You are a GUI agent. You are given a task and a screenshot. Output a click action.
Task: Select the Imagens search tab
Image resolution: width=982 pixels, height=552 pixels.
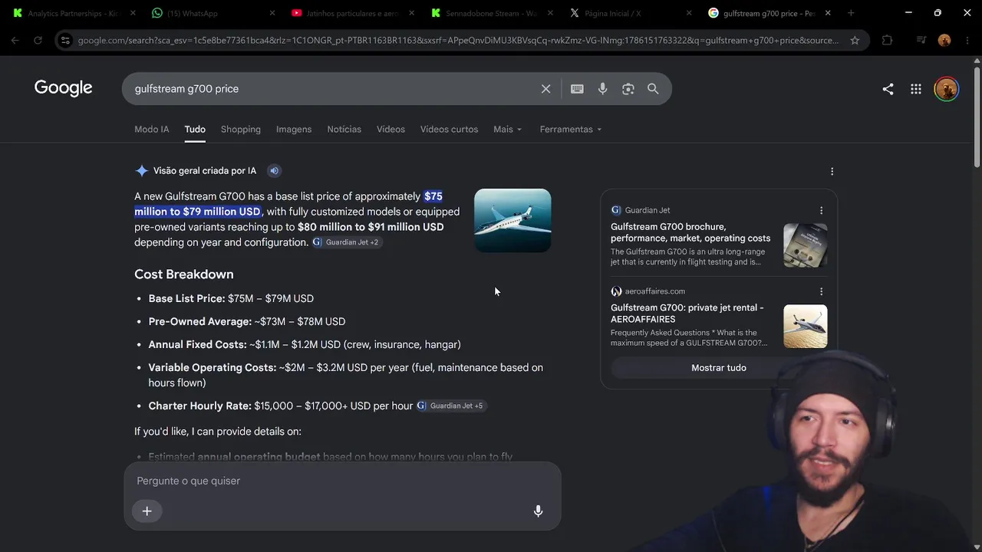point(294,130)
